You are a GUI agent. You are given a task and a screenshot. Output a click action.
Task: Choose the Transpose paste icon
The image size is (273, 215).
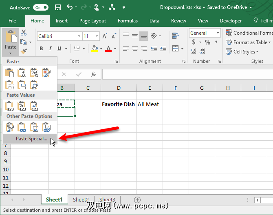[34, 85]
